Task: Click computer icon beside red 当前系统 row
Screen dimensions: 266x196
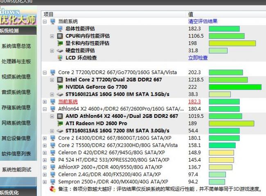Action: pyautogui.click(x=53, y=101)
